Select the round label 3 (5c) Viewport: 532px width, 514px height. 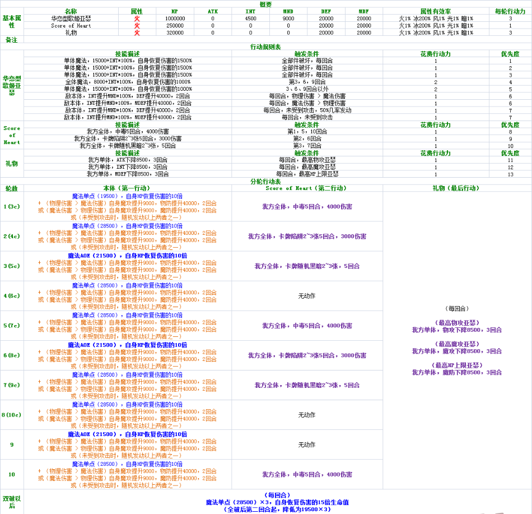12,266
